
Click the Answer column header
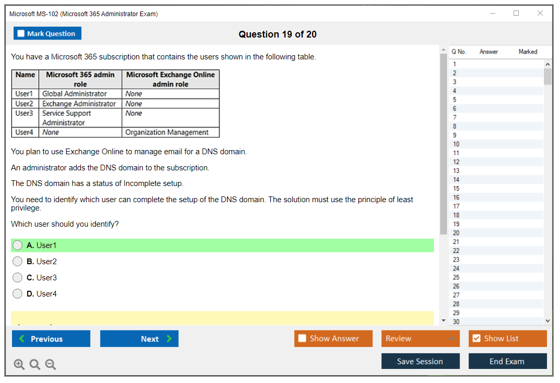tap(489, 52)
